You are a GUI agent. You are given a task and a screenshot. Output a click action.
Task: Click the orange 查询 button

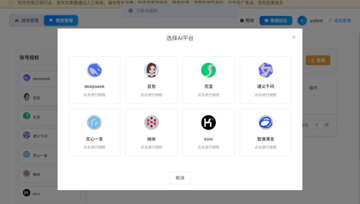(x=318, y=60)
